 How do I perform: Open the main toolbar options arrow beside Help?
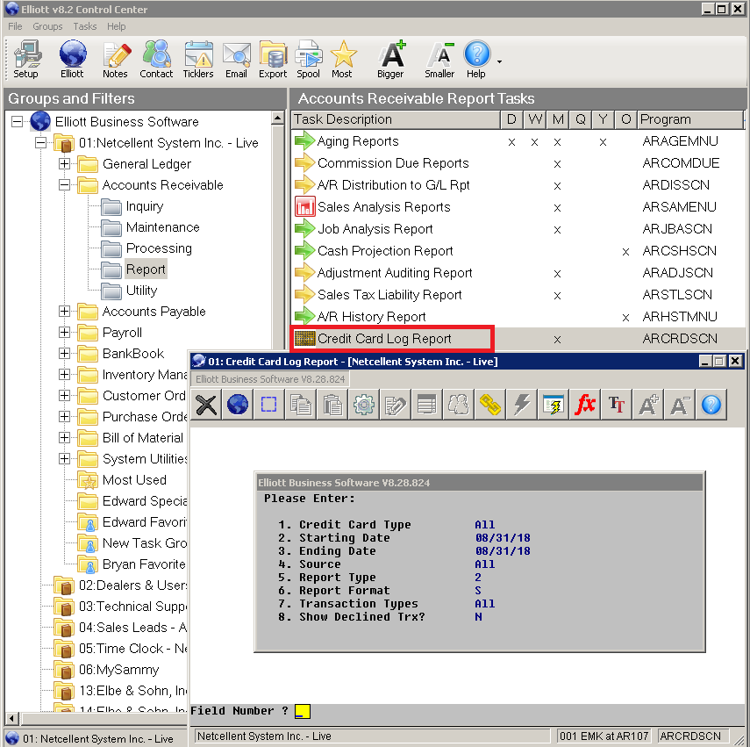click(x=499, y=61)
